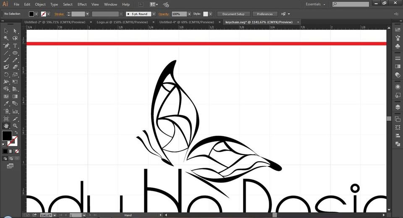Click the orange Stroke panel link
This screenshot has height=218, width=403.
coord(59,14)
